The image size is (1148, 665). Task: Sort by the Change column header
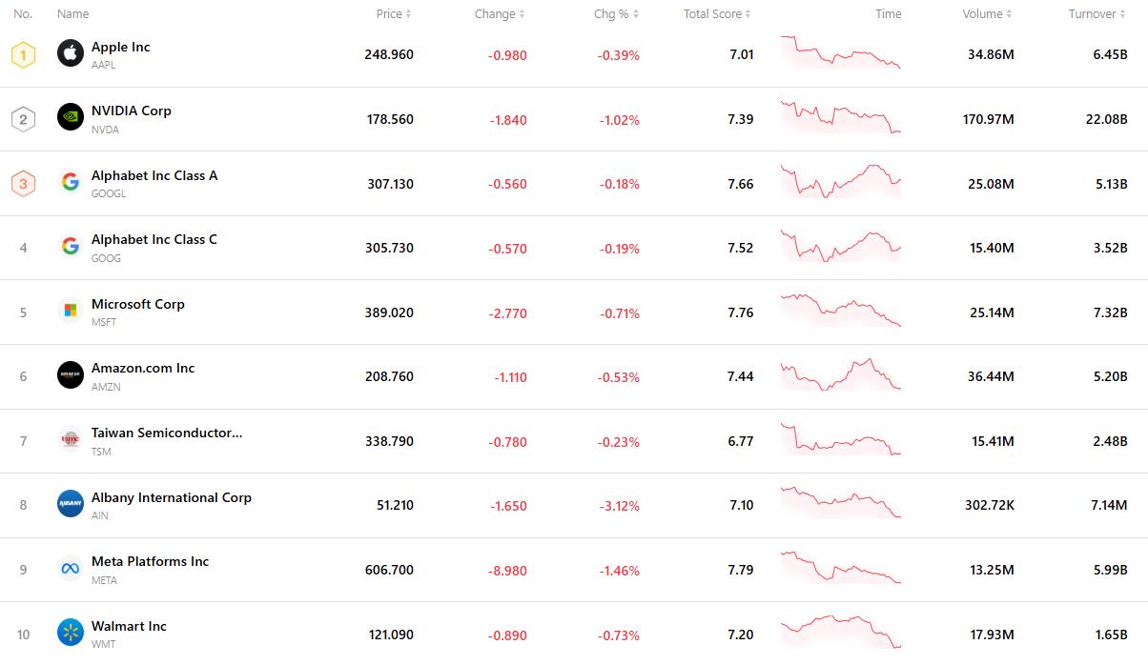point(500,14)
